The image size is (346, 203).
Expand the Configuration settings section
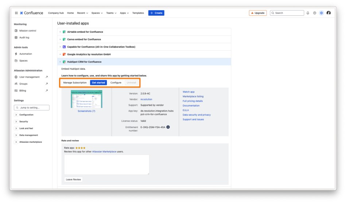click(16, 115)
